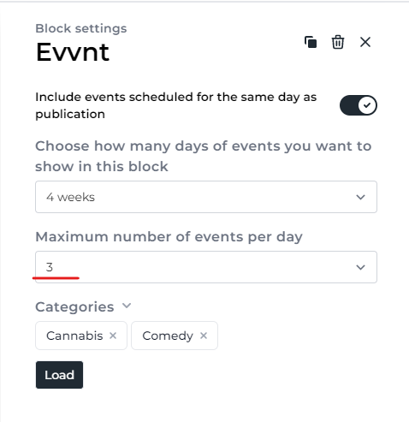Select the Cannabis category chip
The image size is (409, 422).
coord(81,336)
